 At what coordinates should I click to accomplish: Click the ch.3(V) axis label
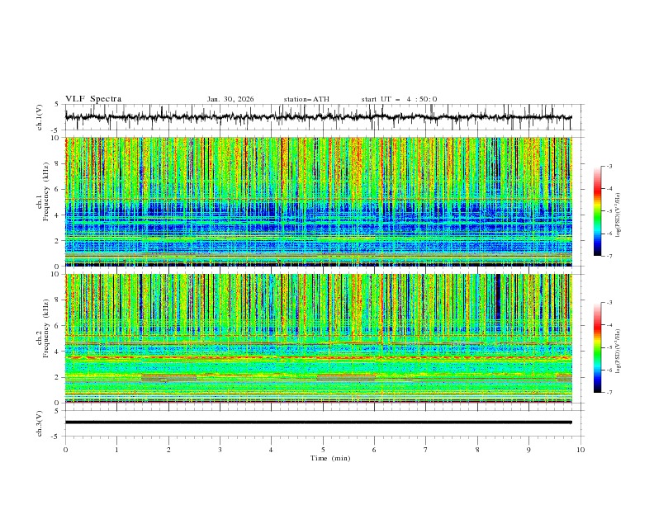[x=40, y=422]
